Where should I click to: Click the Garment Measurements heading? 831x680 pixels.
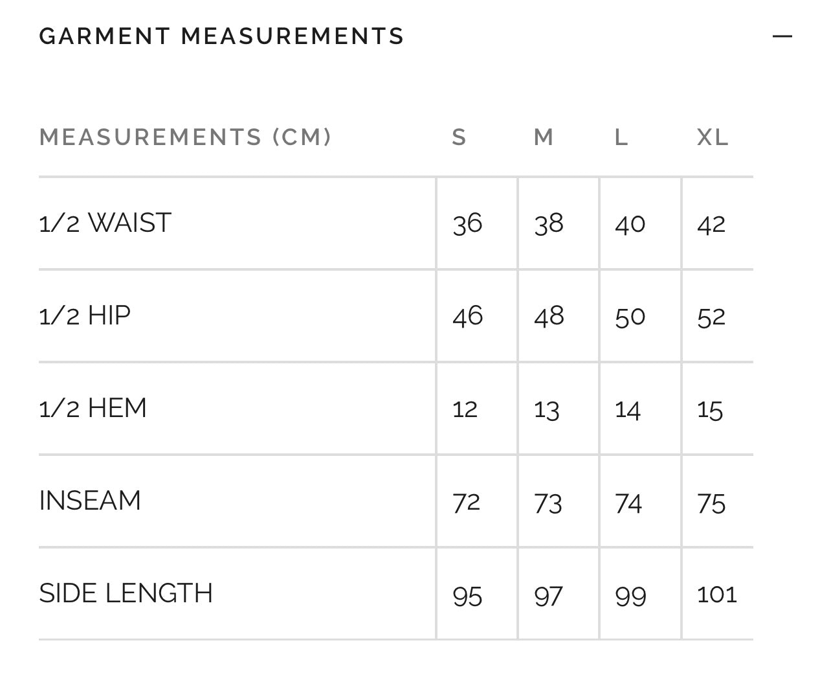point(221,36)
